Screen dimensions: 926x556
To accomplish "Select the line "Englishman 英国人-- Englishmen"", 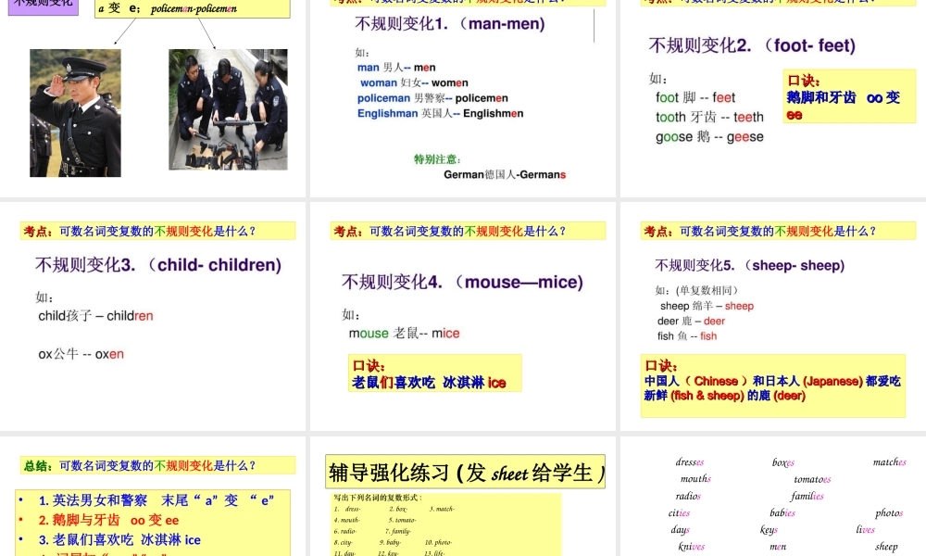I will tap(440, 113).
